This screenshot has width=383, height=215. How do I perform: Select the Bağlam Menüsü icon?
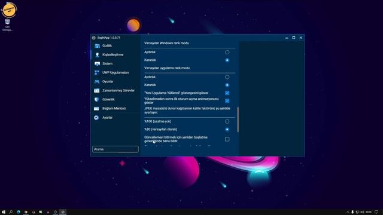click(x=96, y=109)
